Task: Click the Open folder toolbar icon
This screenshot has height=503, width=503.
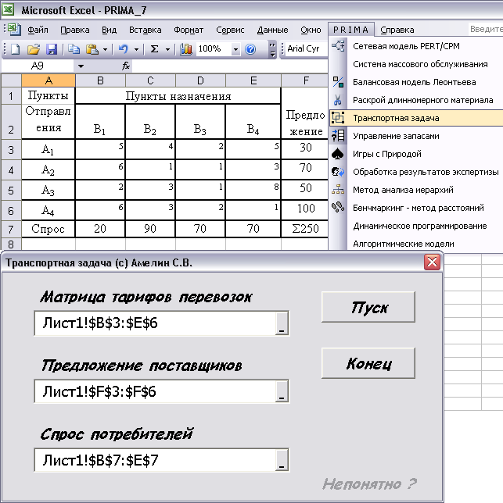Action: pyautogui.click(x=34, y=49)
